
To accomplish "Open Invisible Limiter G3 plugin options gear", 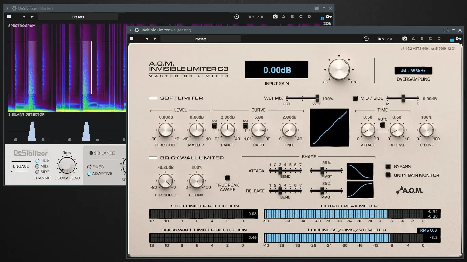I will (x=137, y=30).
